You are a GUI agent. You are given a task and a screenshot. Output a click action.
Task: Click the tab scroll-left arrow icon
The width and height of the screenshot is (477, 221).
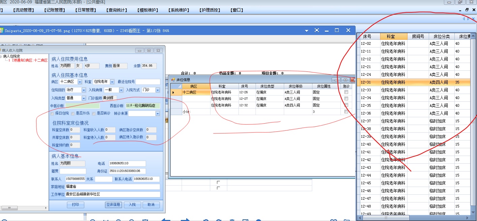click(464, 19)
